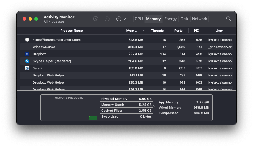Click the Wired Memory 956.9 MB entry
This screenshot has height=147, width=253.
coord(184,108)
